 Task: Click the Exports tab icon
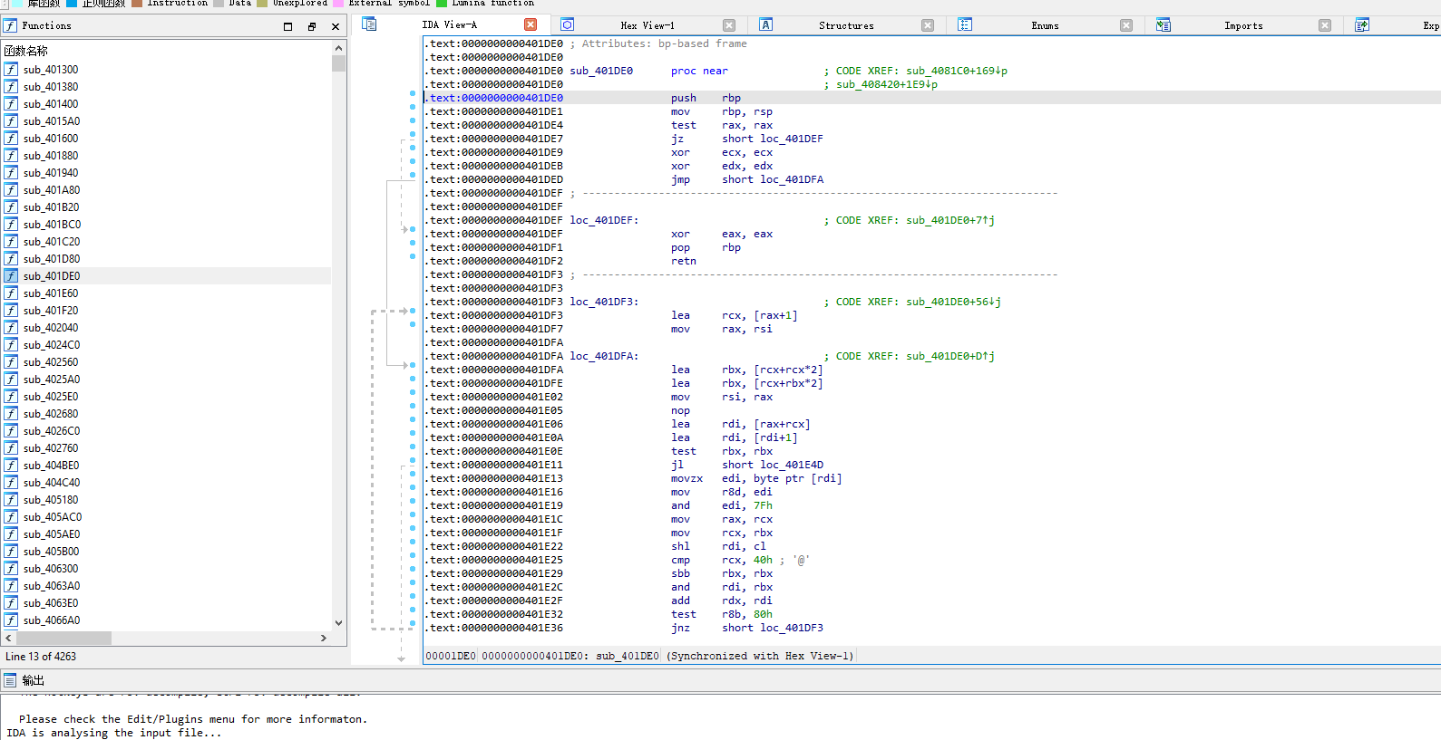pos(1362,24)
